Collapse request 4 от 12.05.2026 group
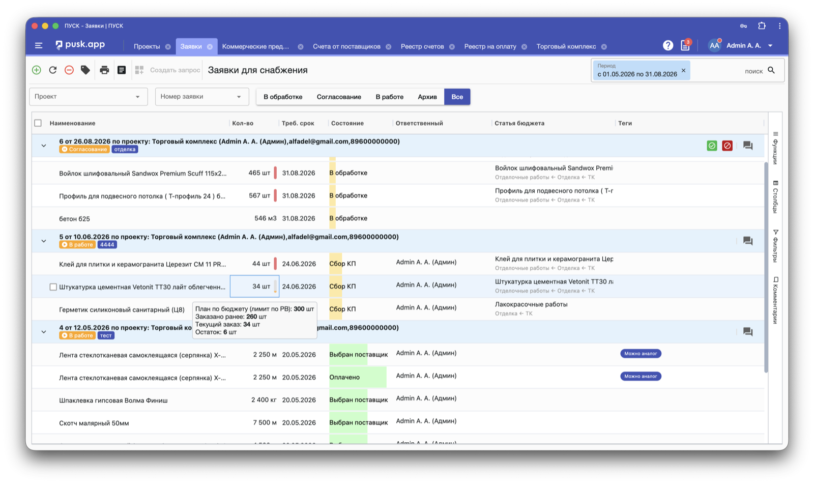Image resolution: width=814 pixels, height=484 pixels. pyautogui.click(x=44, y=332)
